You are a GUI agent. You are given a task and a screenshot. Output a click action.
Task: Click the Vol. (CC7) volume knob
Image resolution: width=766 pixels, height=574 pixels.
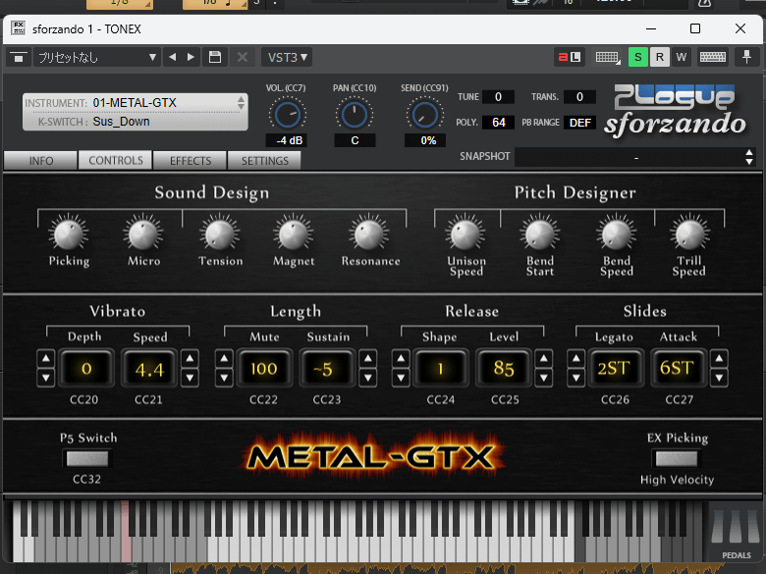[x=286, y=116]
